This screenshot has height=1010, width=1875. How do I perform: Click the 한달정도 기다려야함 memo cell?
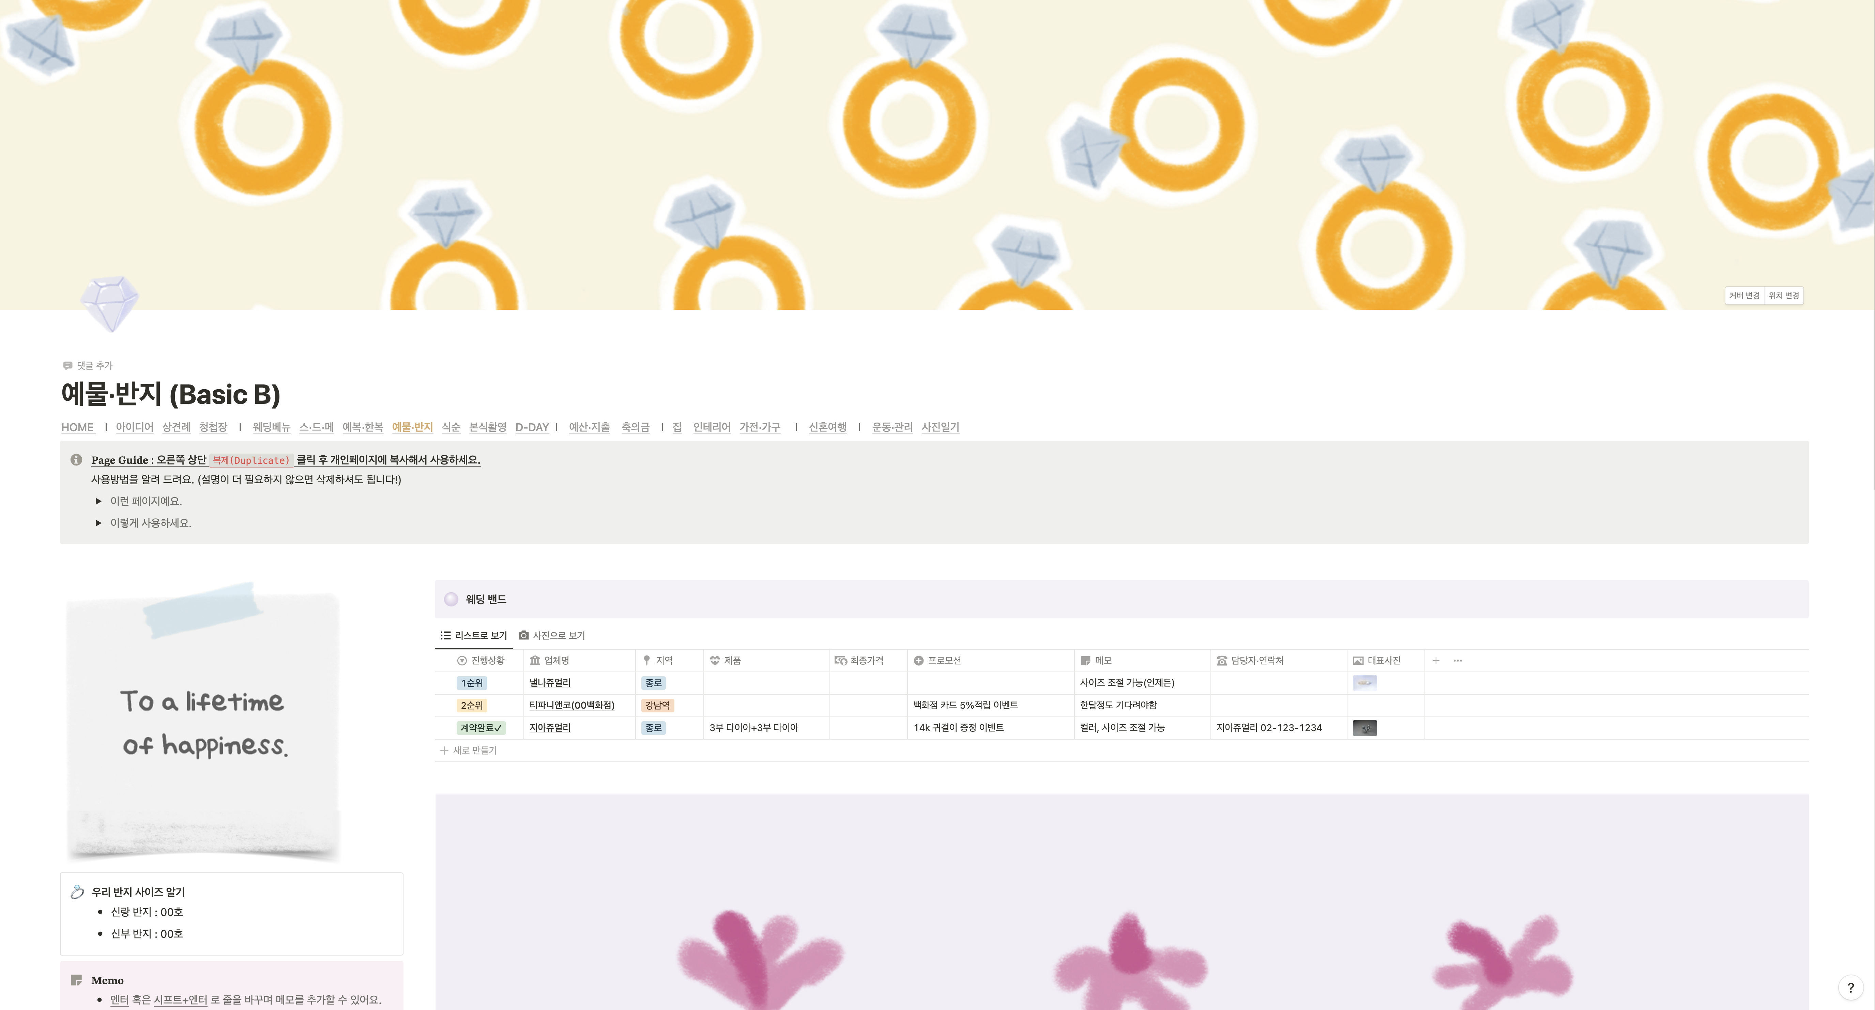pos(1142,706)
